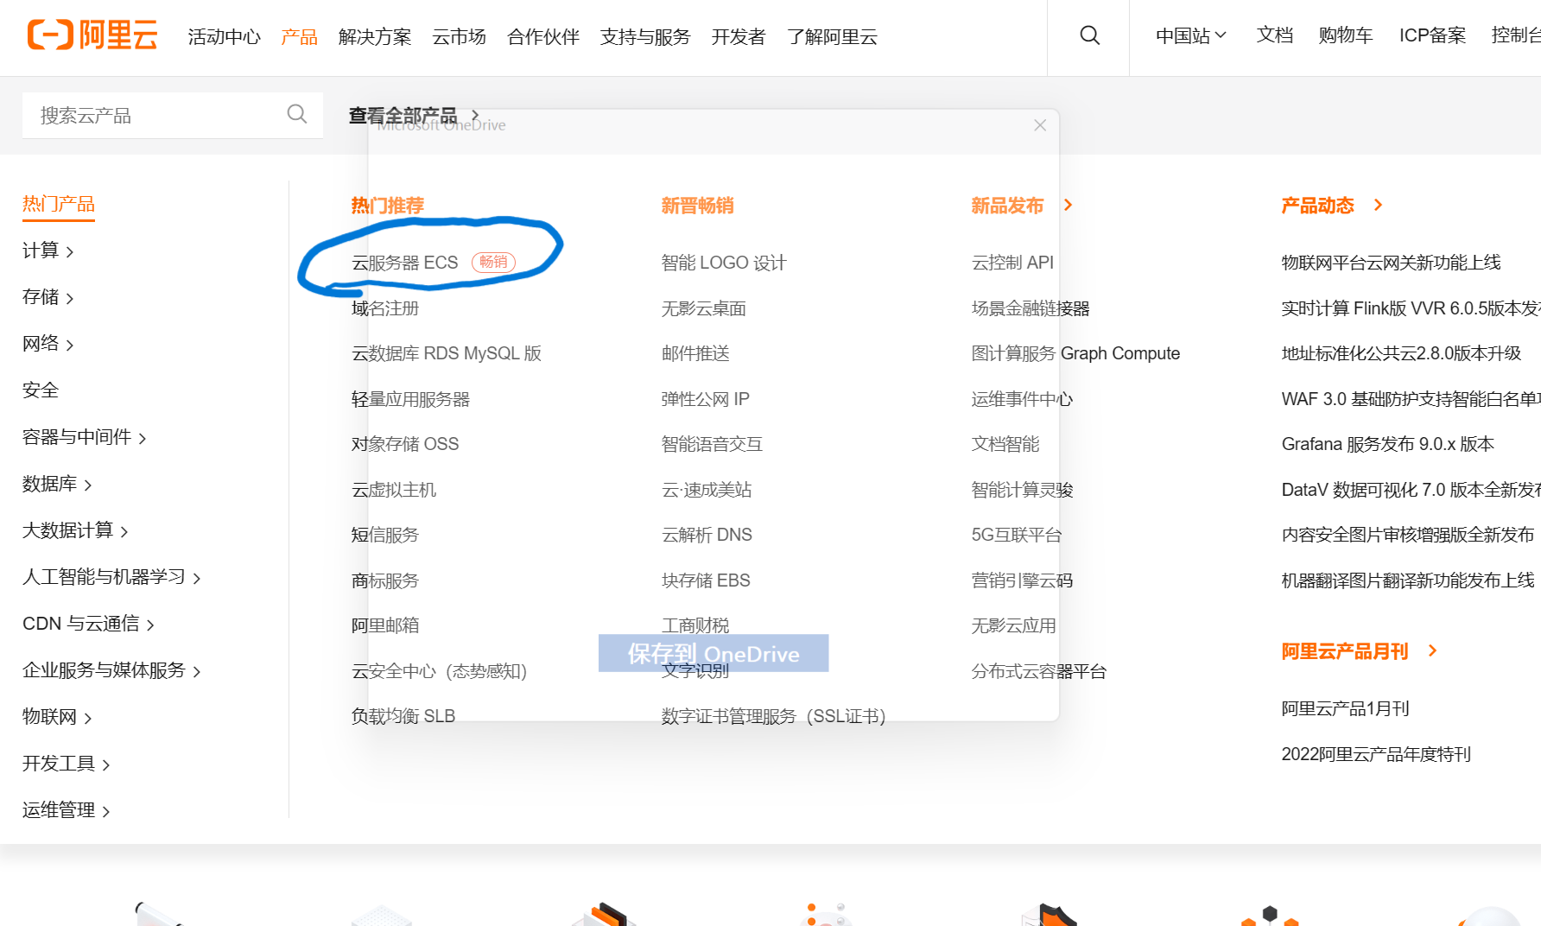Expand 容器与中间件 category
Screen dimensions: 1541x926
point(85,437)
